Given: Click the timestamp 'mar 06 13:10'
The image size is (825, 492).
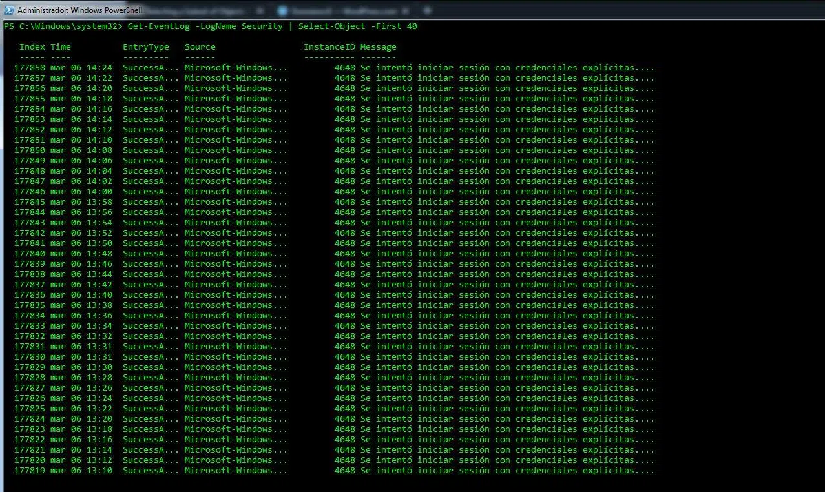Looking at the screenshot, I should [x=81, y=471].
